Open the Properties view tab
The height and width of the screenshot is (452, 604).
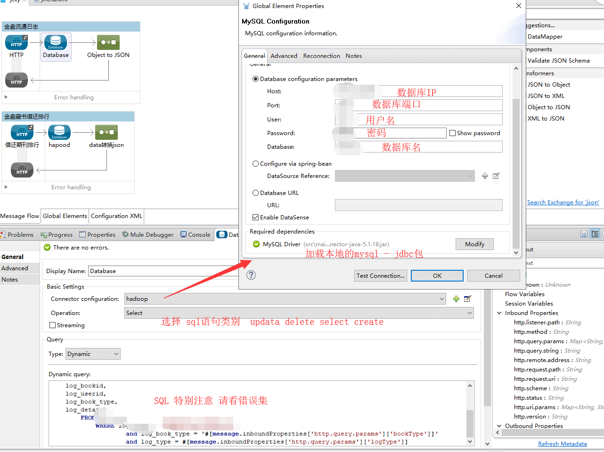point(98,234)
